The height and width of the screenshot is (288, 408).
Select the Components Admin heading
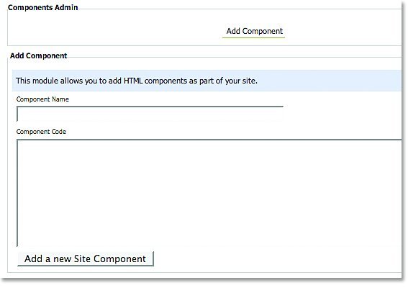(x=43, y=7)
